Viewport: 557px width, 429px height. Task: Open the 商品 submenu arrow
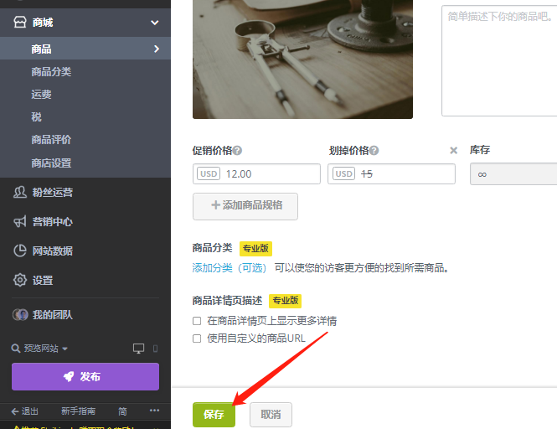point(157,49)
